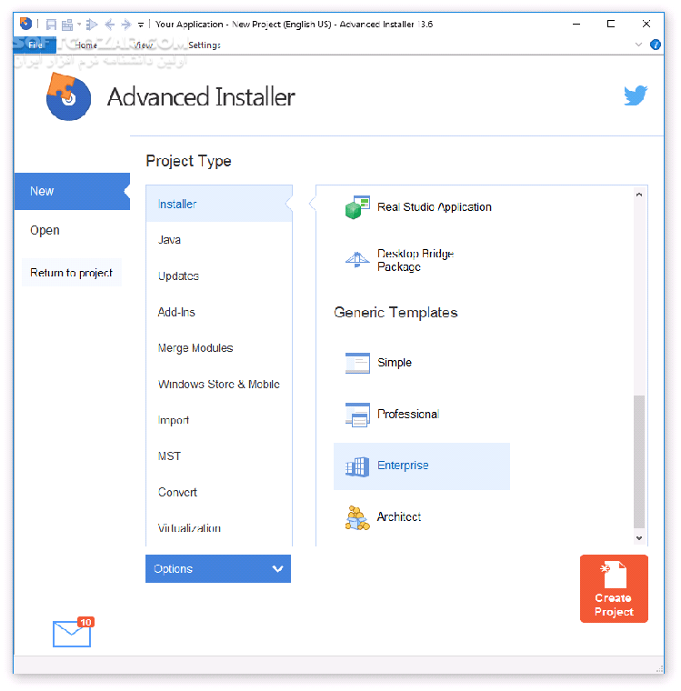Click the template list scroll down arrow
This screenshot has height=691, width=681.
click(x=640, y=539)
